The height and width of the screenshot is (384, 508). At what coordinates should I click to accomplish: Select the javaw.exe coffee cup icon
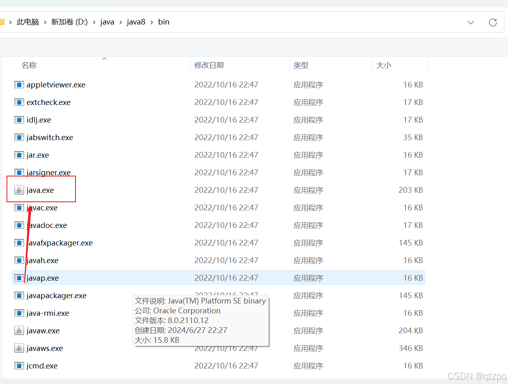(x=19, y=330)
